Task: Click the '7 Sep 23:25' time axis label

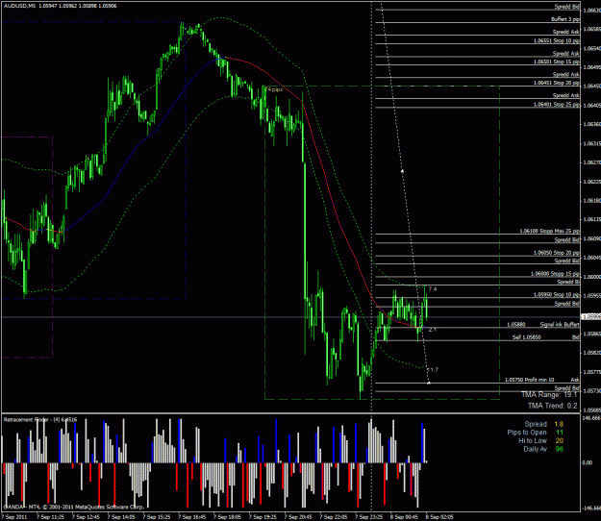Action: click(x=368, y=517)
